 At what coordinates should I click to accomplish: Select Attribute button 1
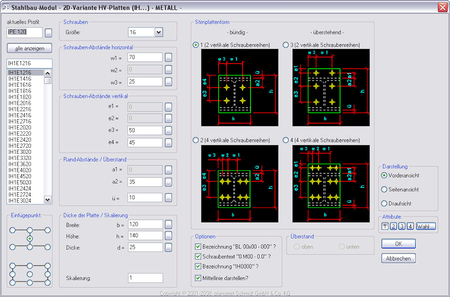(x=385, y=226)
